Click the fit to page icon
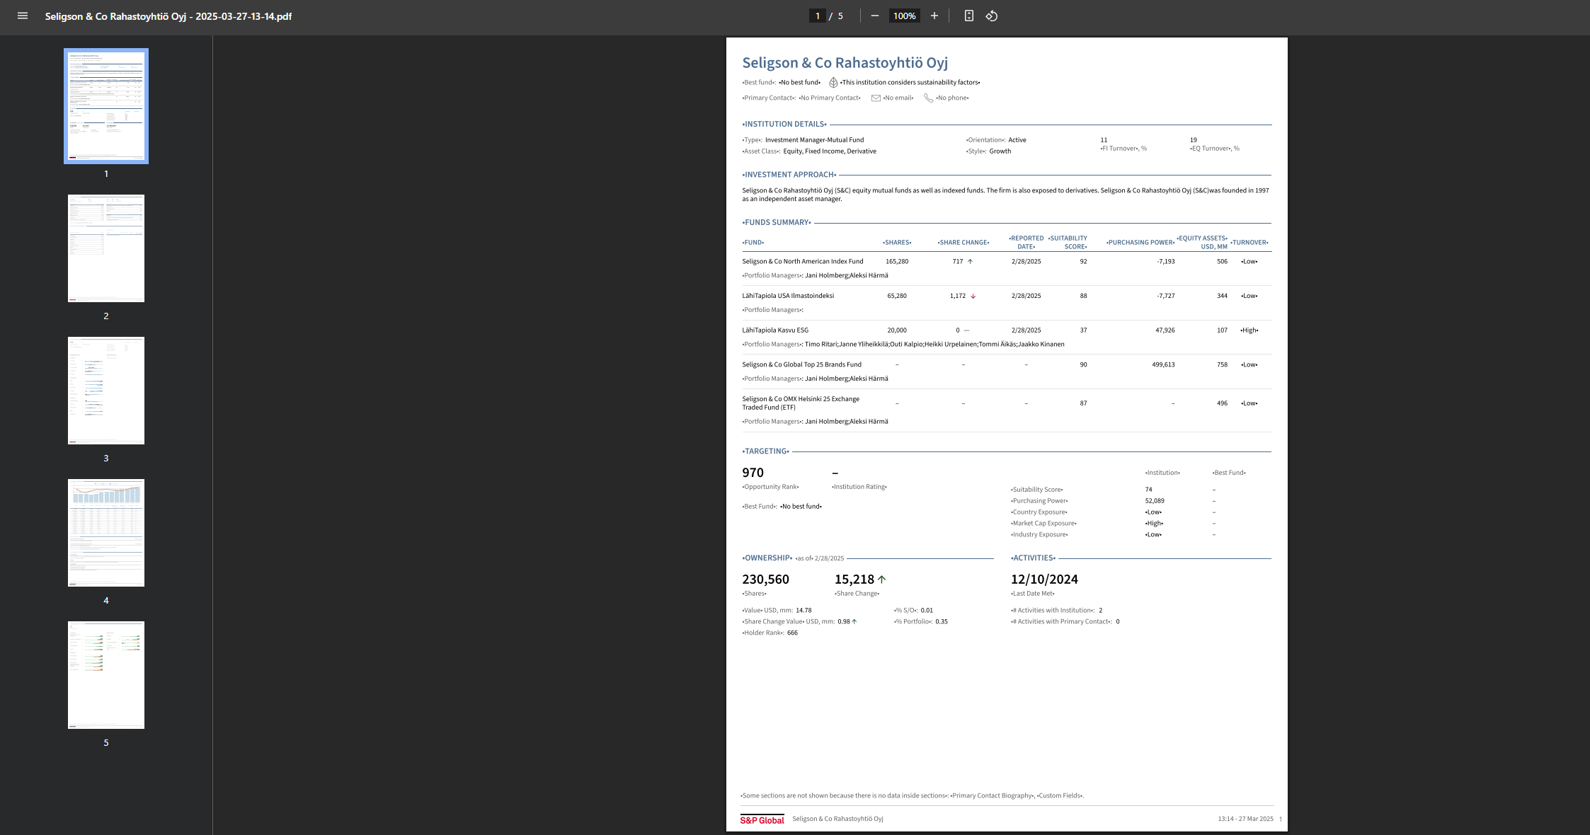Screen dimensions: 1590x835 [x=969, y=16]
